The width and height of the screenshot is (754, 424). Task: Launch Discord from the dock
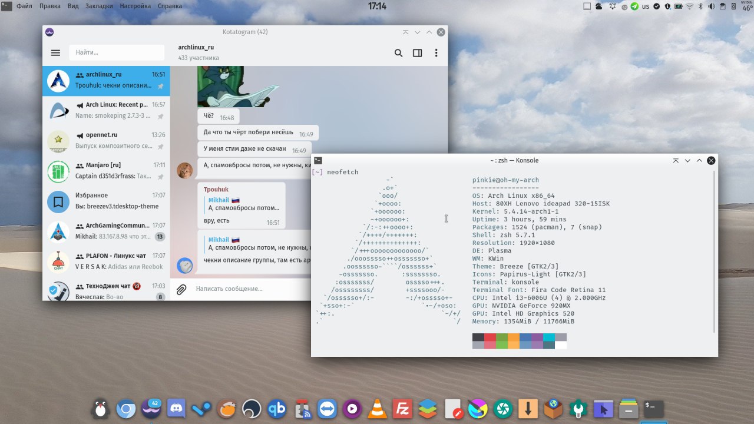(x=176, y=408)
